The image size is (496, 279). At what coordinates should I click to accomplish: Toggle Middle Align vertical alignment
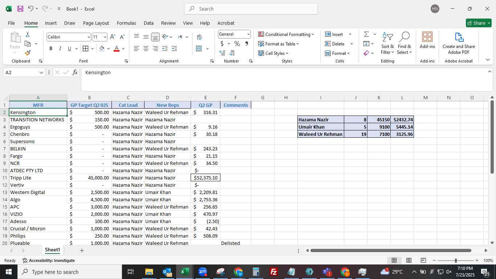coord(146,37)
